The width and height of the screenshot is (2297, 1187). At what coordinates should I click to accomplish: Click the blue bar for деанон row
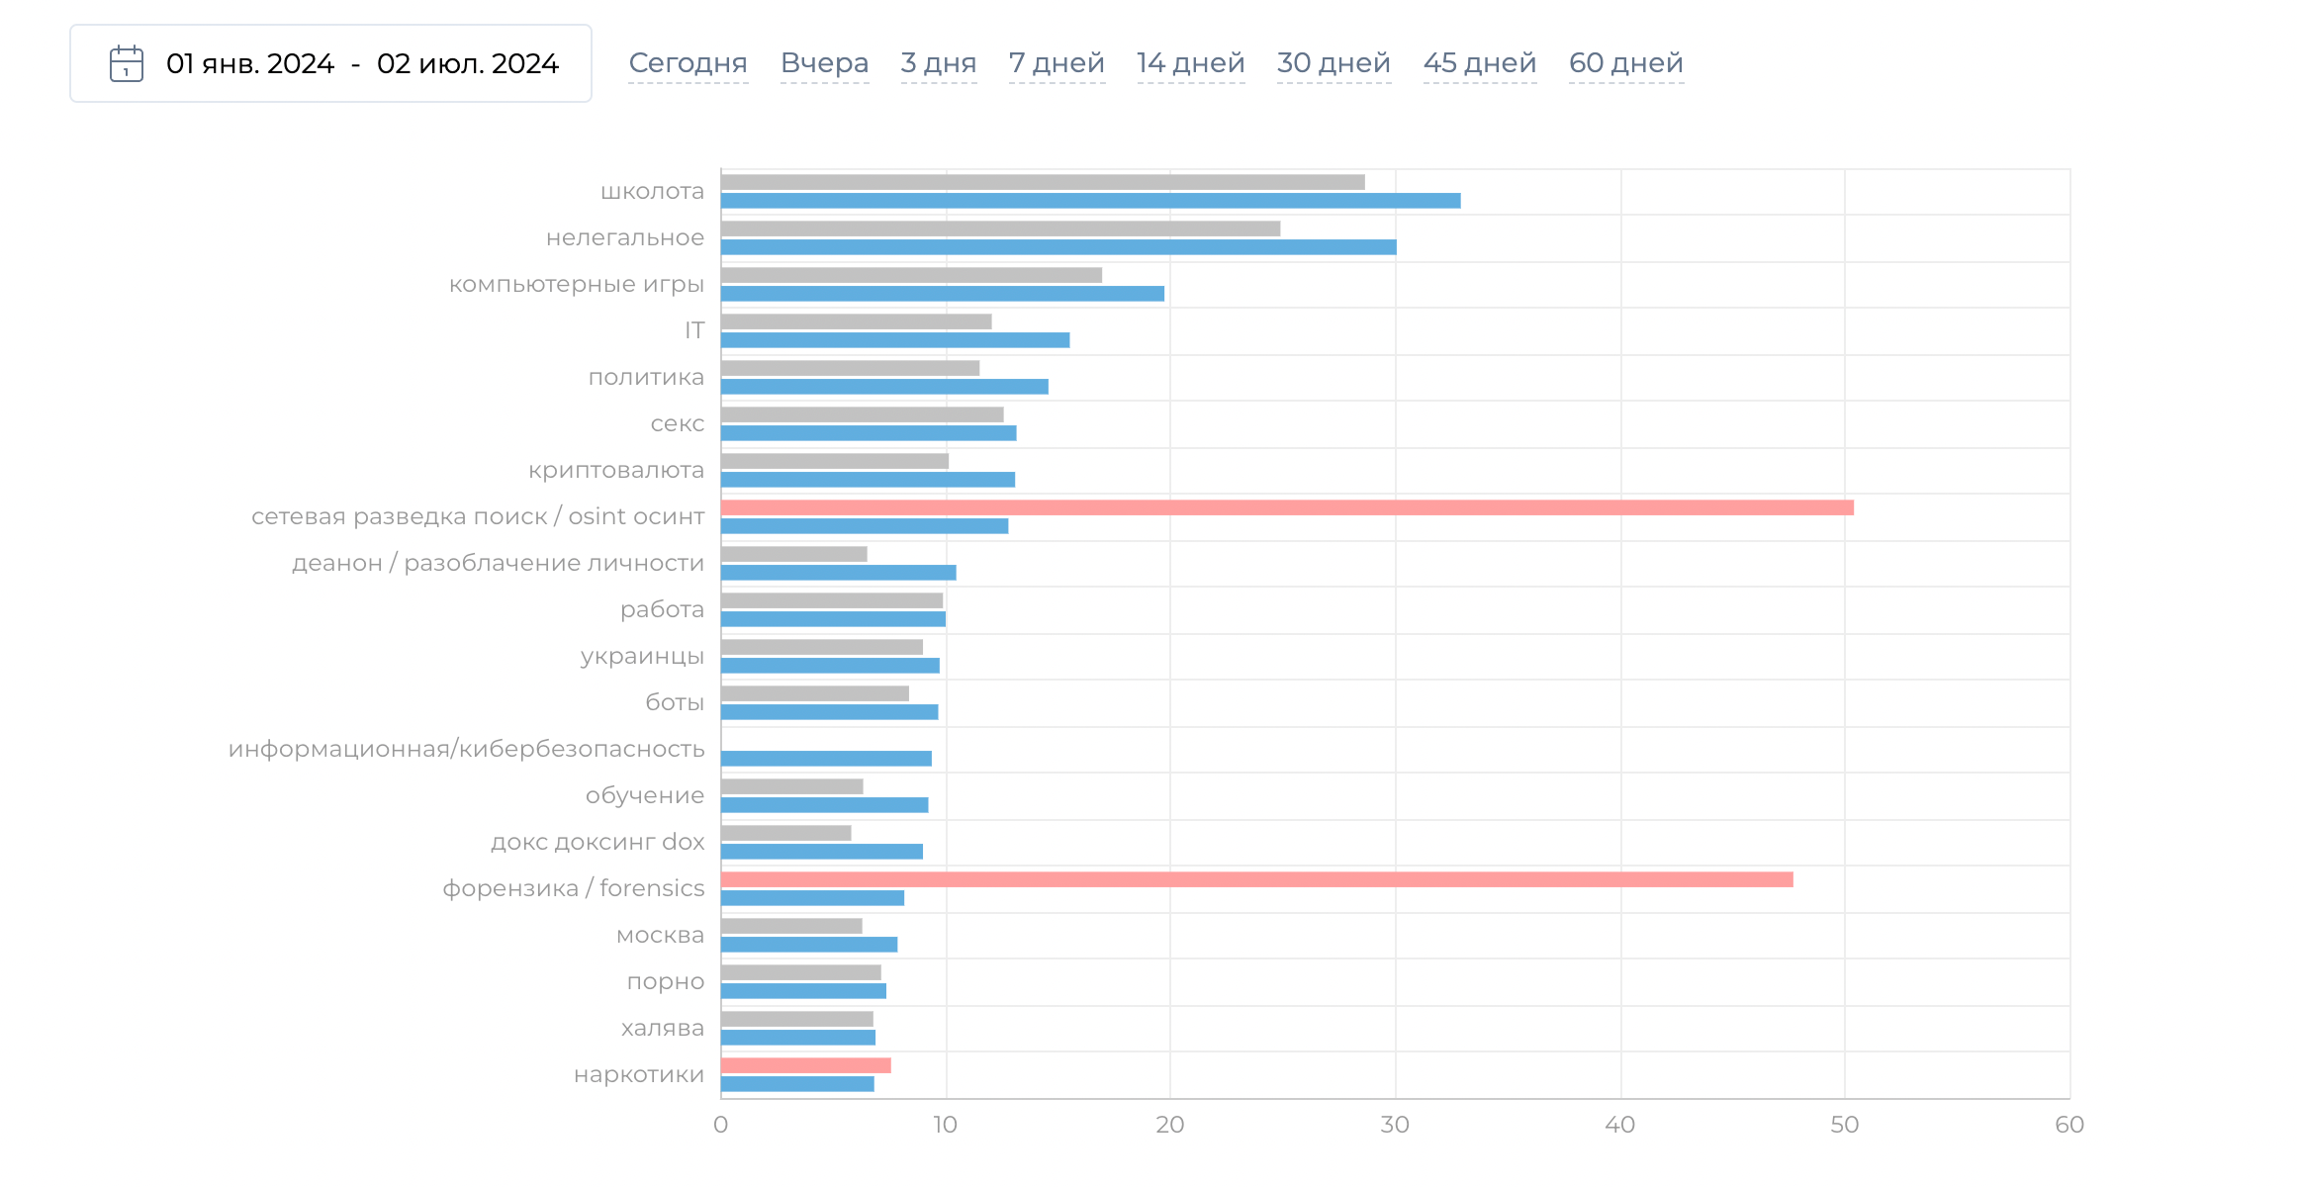coord(838,573)
